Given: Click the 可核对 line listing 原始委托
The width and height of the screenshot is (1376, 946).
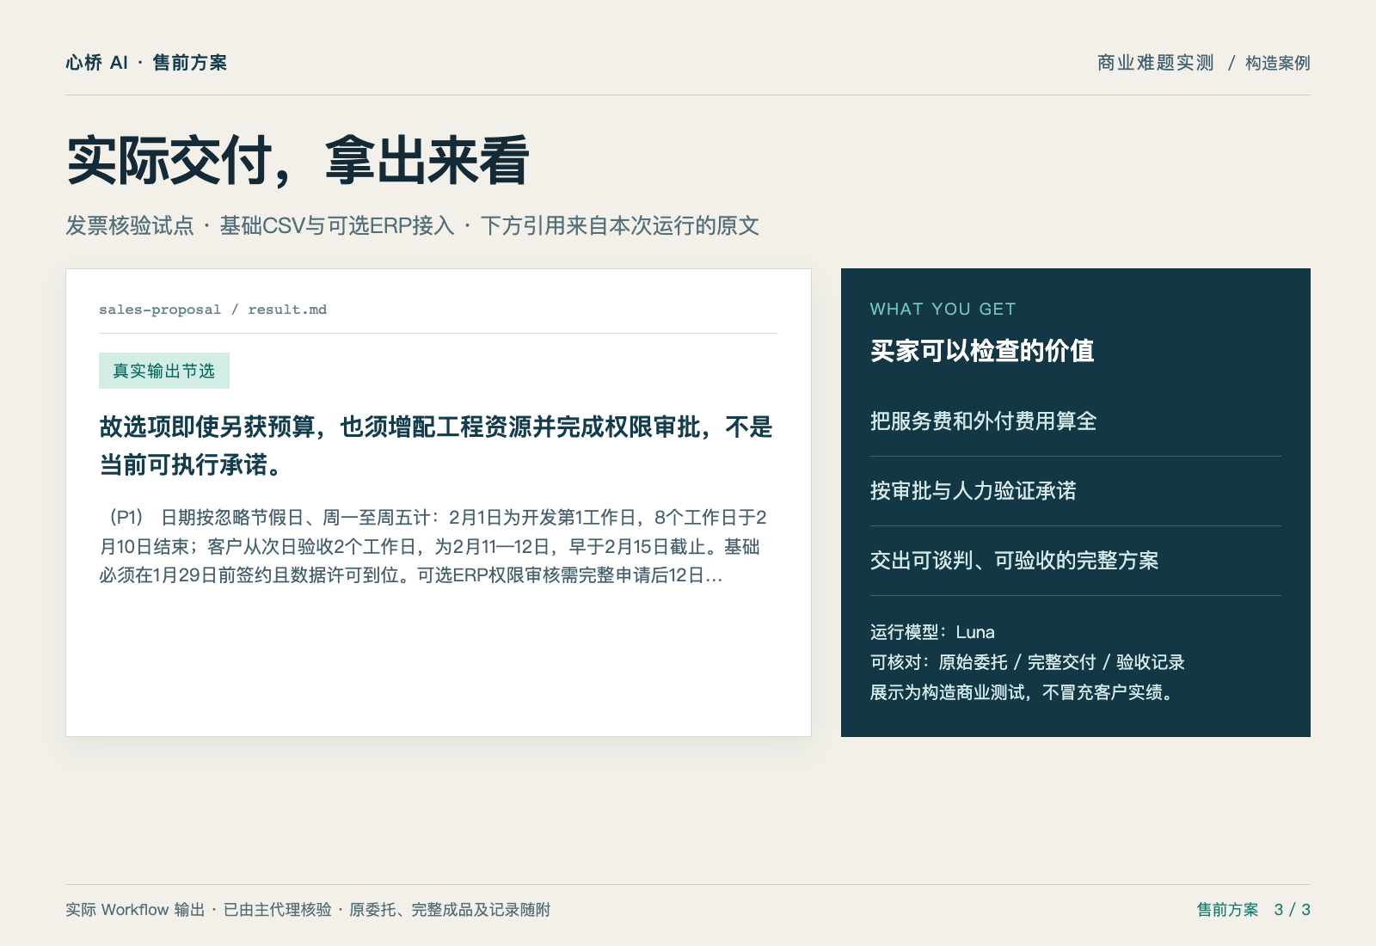Looking at the screenshot, I should click(x=1028, y=662).
